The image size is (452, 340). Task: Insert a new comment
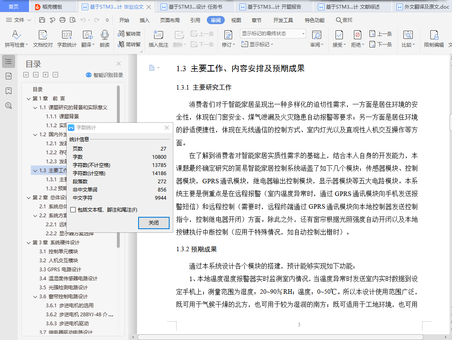click(158, 39)
